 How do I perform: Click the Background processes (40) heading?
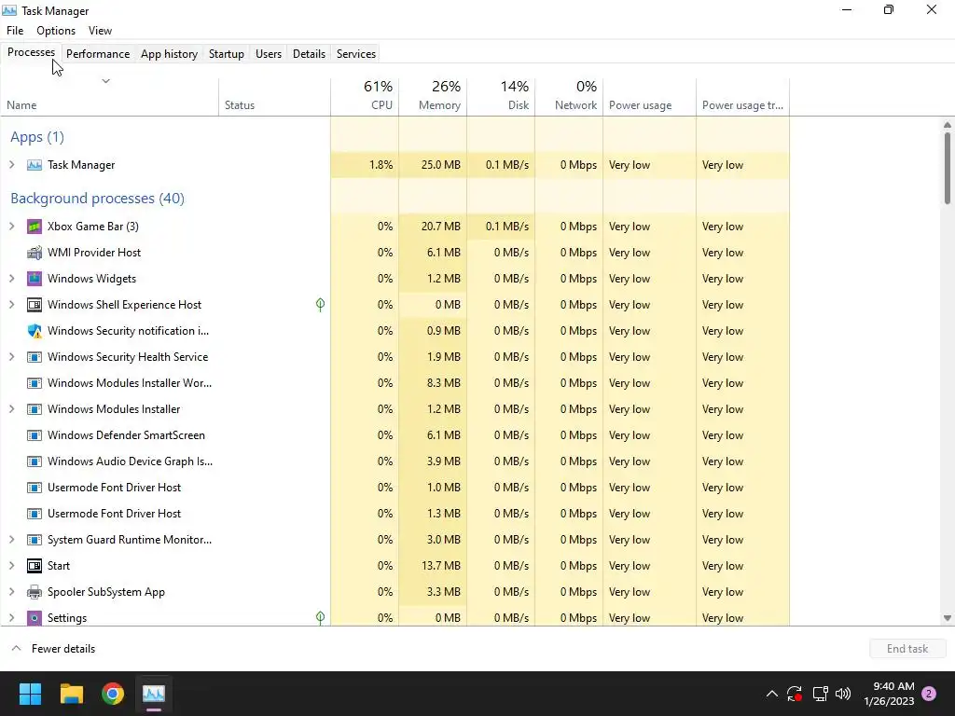click(x=97, y=199)
